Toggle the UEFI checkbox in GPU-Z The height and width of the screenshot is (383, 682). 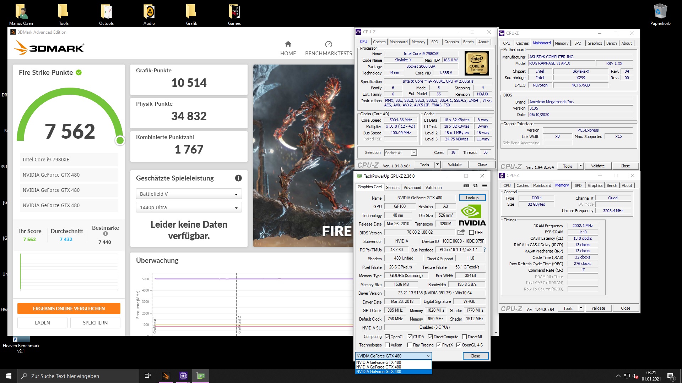(x=472, y=233)
